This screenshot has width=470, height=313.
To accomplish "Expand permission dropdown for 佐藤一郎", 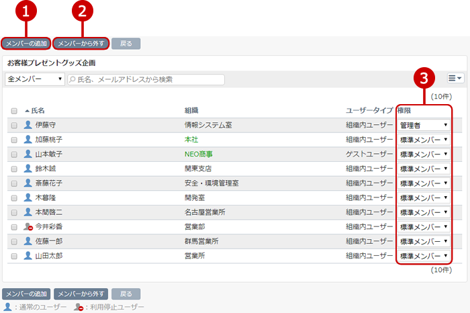I will coord(424,242).
